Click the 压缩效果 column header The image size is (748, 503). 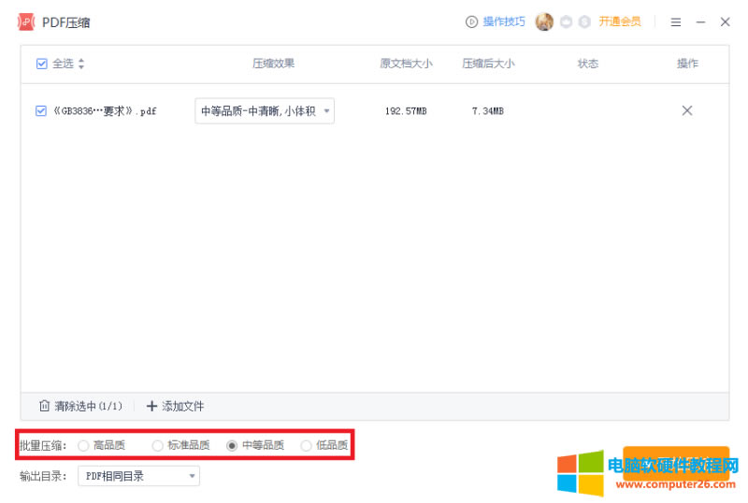tap(273, 64)
